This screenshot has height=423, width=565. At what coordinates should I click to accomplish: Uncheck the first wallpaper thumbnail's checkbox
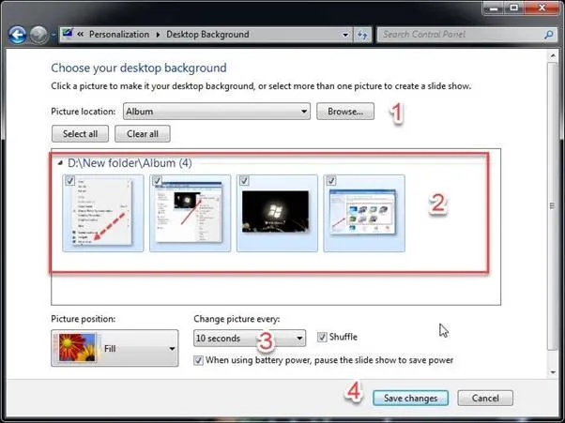pos(70,181)
